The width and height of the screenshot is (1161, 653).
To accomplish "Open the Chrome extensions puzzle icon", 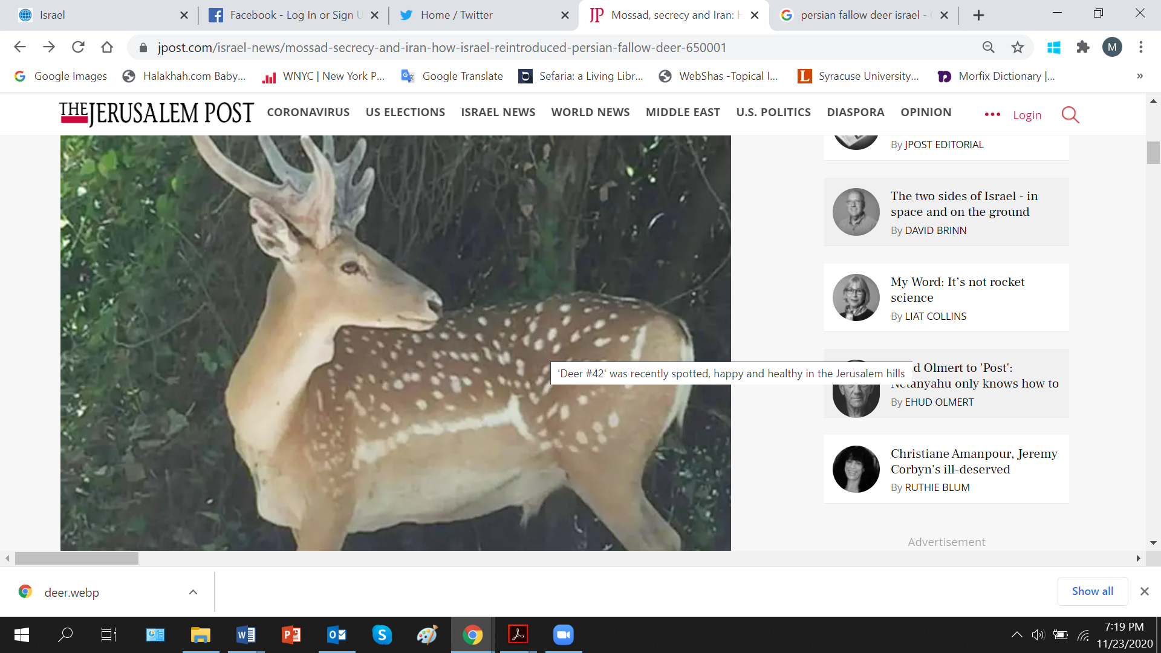I will coord(1082,47).
